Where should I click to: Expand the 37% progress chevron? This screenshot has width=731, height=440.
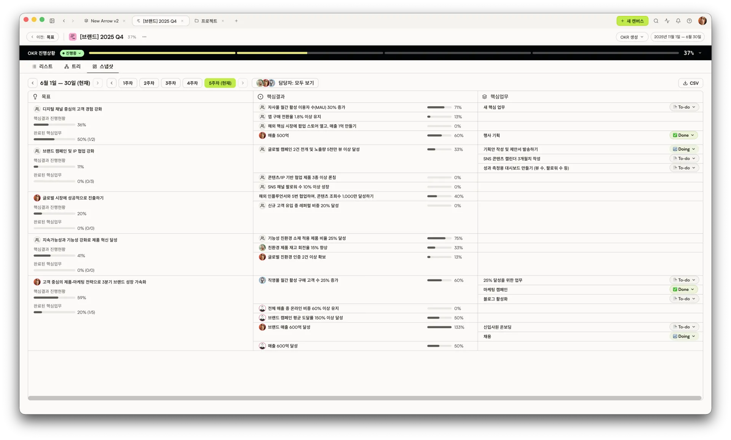pyautogui.click(x=700, y=53)
